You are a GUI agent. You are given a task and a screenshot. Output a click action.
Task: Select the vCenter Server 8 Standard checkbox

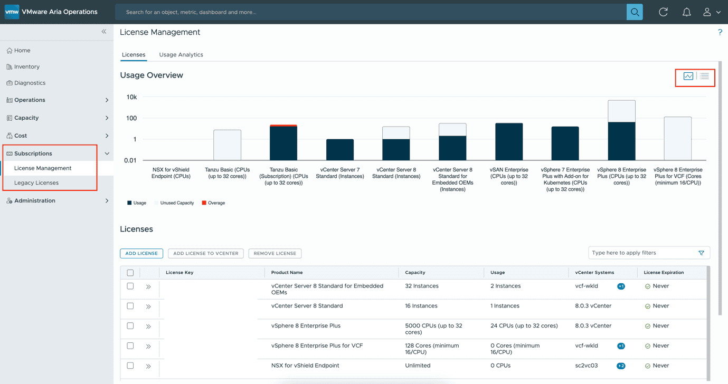tap(130, 306)
